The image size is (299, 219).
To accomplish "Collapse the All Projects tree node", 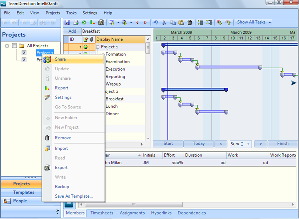I will pyautogui.click(x=7, y=46).
